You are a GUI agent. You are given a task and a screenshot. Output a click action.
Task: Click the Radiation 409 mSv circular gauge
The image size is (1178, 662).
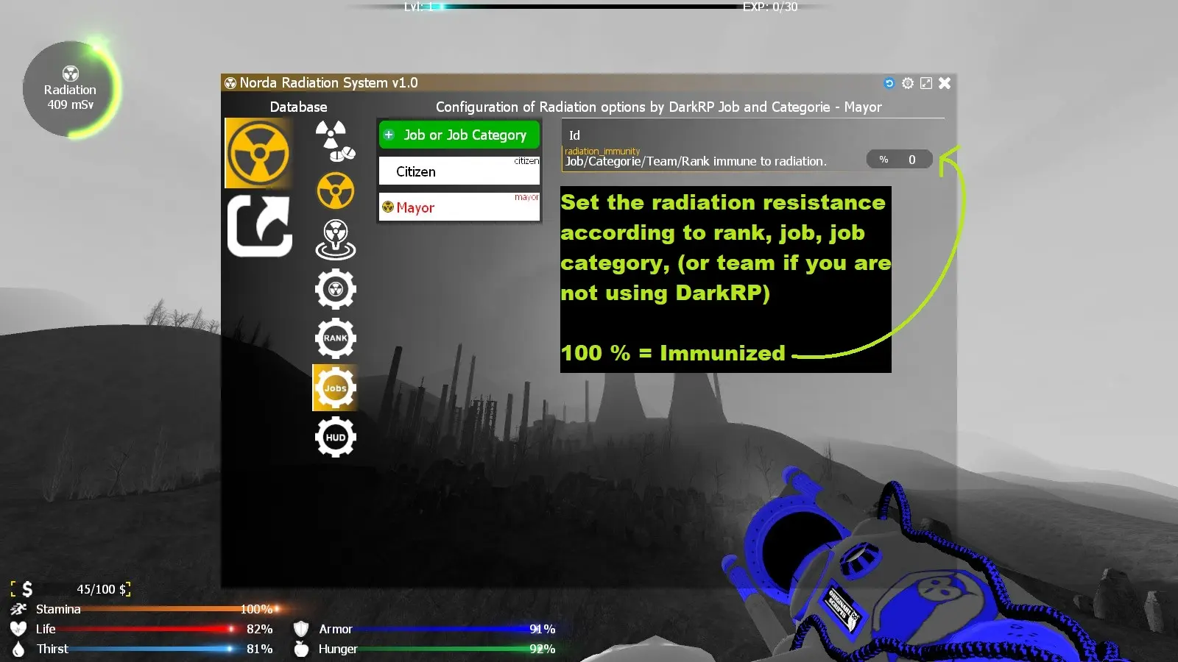[71, 90]
